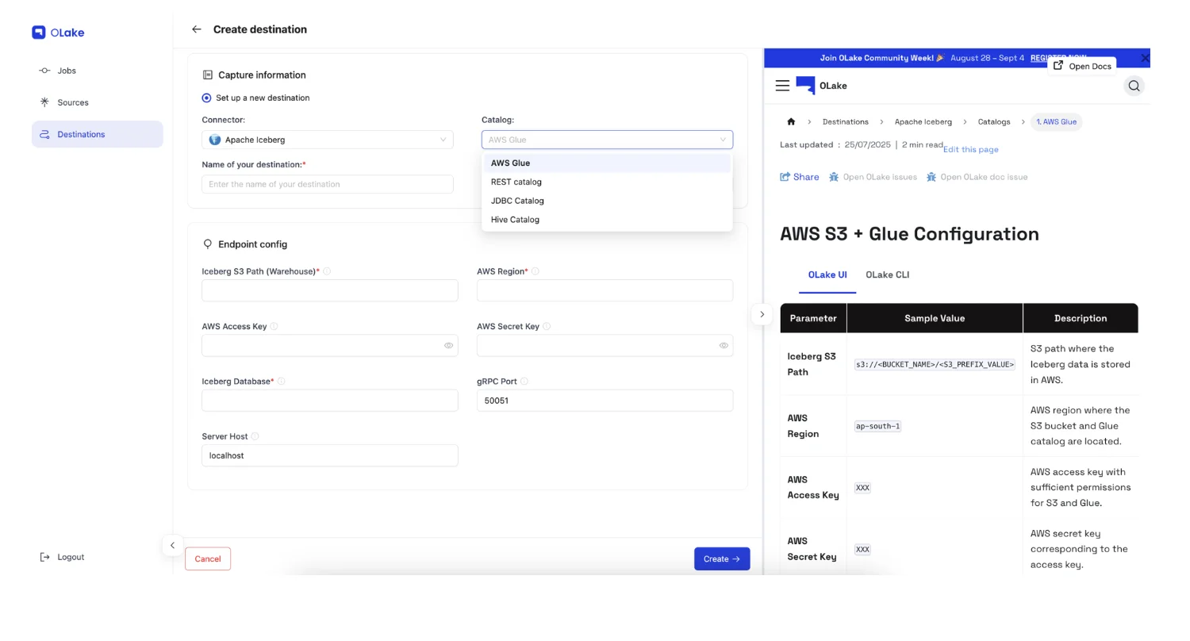
Task: Click the Create button
Action: click(x=721, y=559)
